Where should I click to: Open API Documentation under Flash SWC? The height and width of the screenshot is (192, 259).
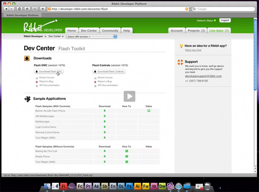(49, 85)
